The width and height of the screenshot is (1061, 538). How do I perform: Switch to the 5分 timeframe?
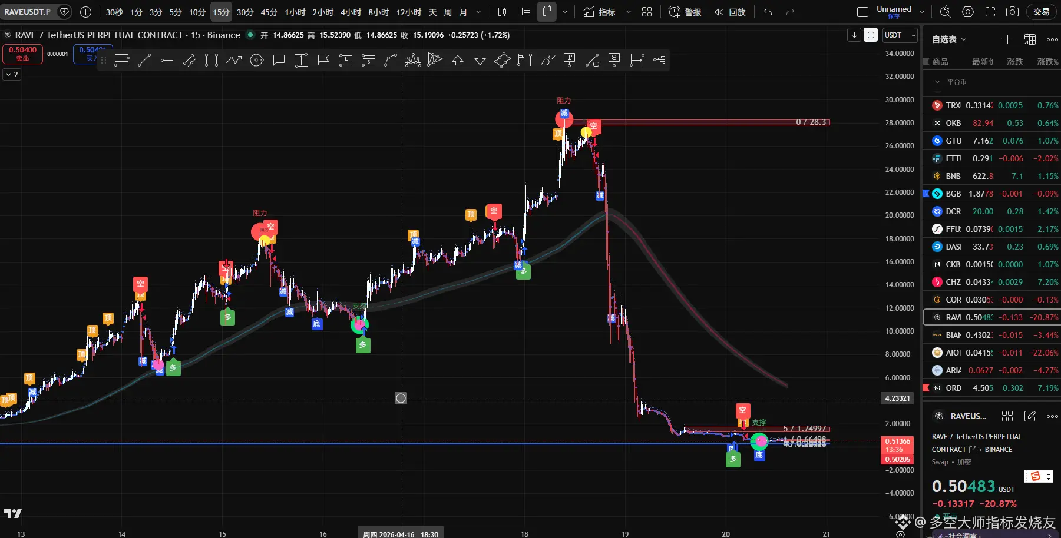(176, 12)
